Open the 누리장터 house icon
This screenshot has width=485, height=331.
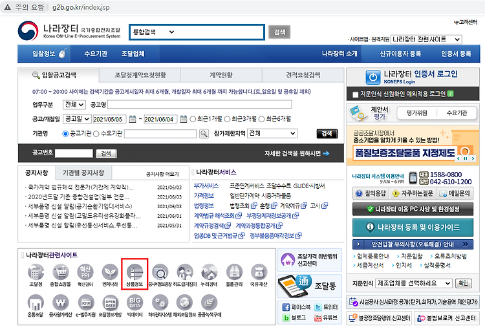pyautogui.click(x=210, y=272)
